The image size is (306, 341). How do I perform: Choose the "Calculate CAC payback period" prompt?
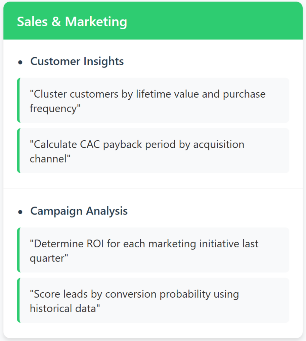(x=153, y=151)
